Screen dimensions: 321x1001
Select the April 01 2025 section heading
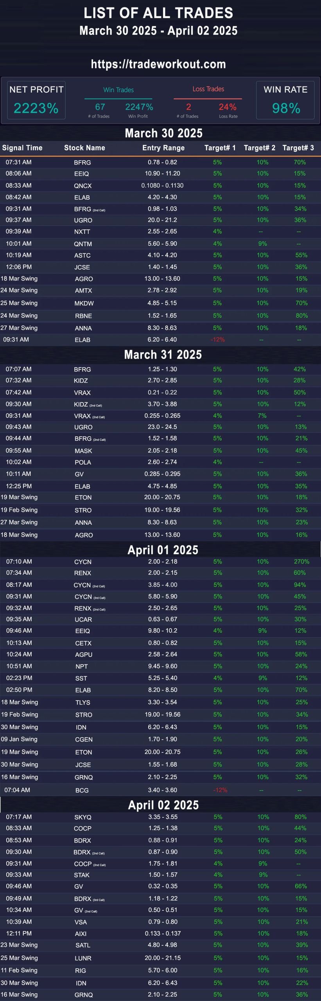point(163,550)
